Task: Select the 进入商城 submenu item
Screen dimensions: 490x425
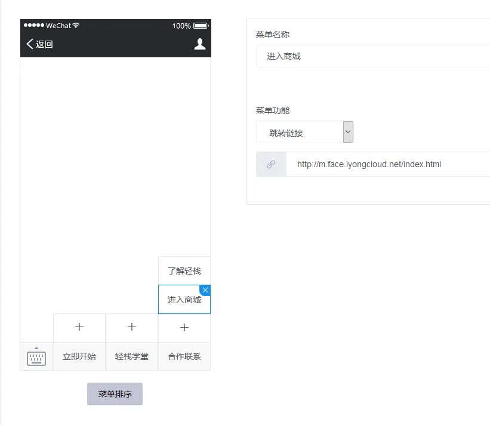Action: 183,300
